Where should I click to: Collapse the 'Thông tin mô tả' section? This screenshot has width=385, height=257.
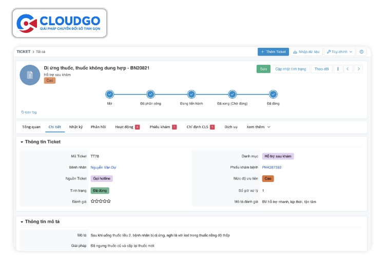22,222
